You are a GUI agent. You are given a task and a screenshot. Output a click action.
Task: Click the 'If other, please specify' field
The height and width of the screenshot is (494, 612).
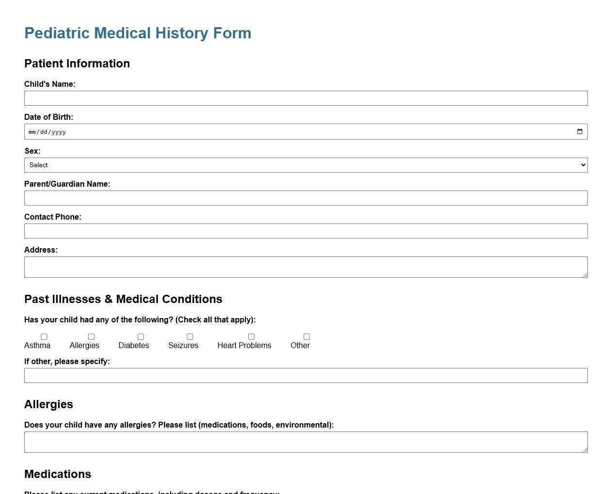(x=305, y=375)
